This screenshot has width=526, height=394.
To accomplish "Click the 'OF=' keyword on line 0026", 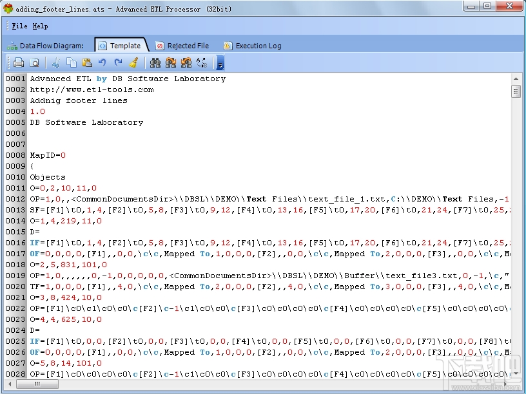I will (37, 352).
